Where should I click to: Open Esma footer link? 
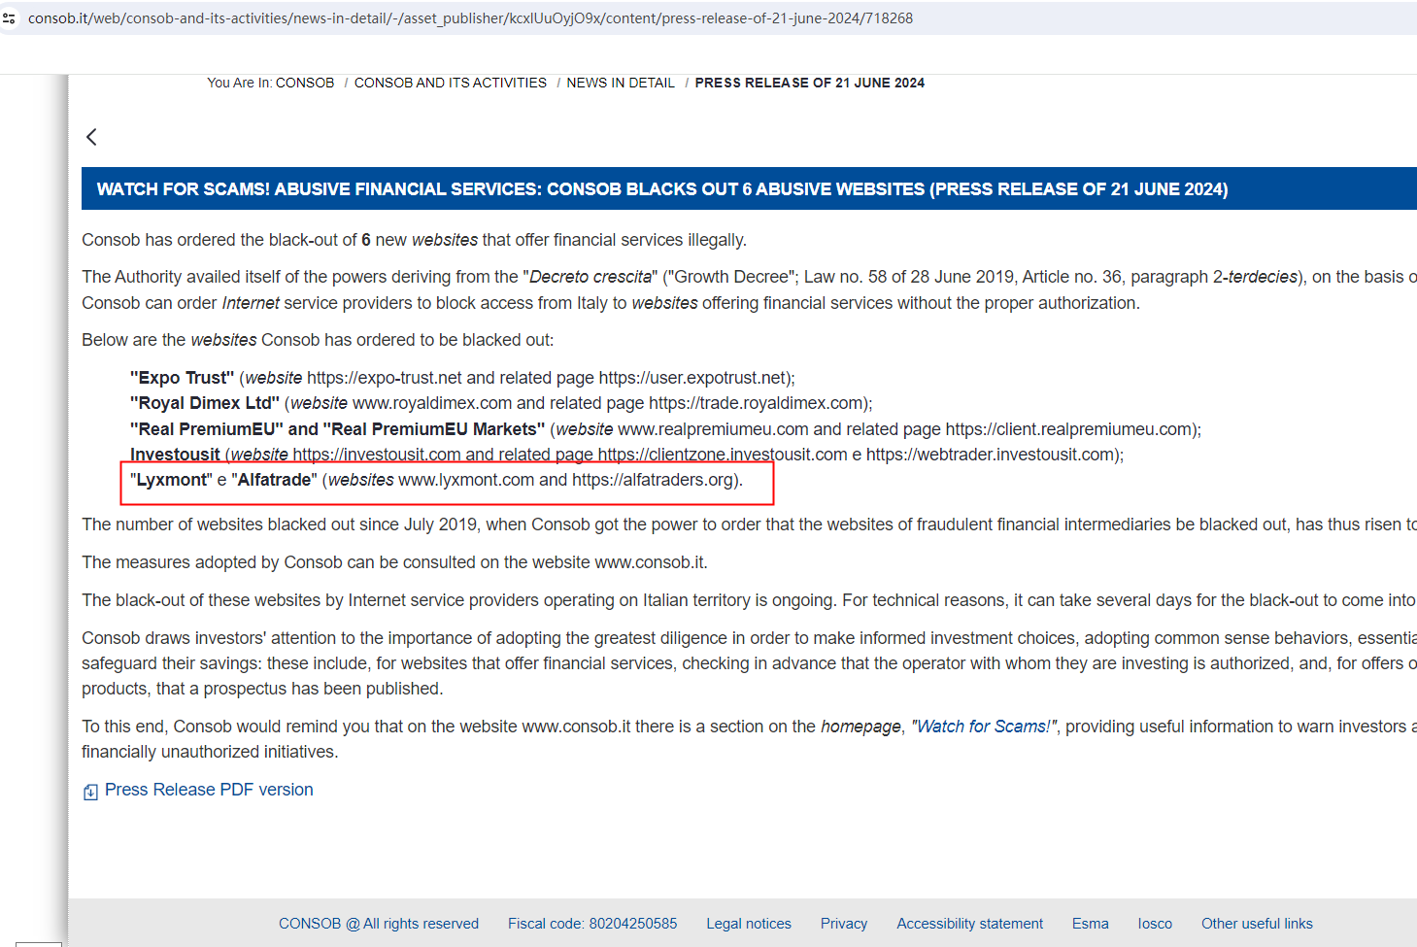coord(1091,924)
